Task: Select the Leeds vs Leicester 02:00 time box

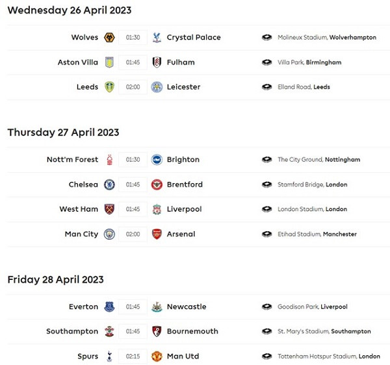Action: click(x=133, y=87)
